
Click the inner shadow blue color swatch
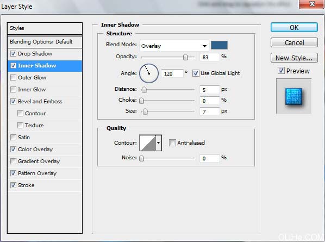coord(219,45)
